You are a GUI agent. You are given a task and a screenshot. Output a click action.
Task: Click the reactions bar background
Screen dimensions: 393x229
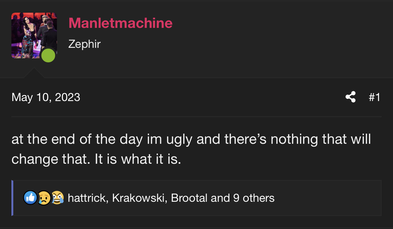[326, 198]
